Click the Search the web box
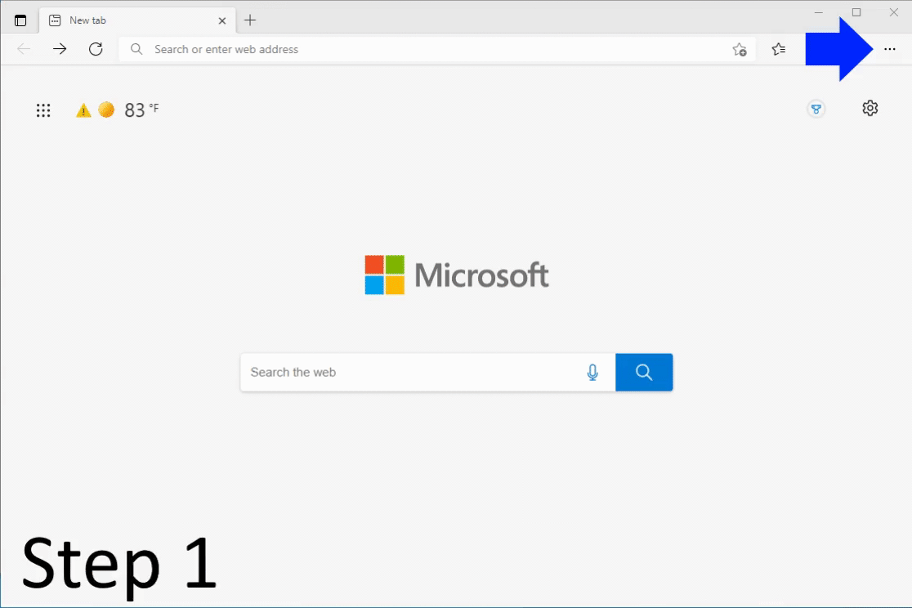The image size is (912, 608). click(409, 373)
